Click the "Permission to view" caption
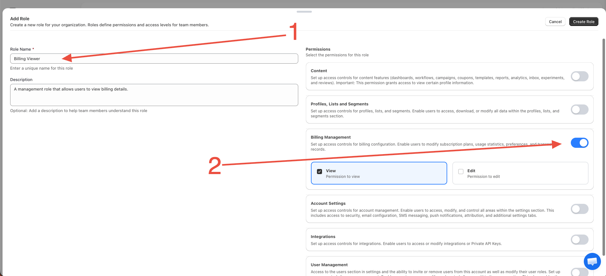 pyautogui.click(x=343, y=177)
